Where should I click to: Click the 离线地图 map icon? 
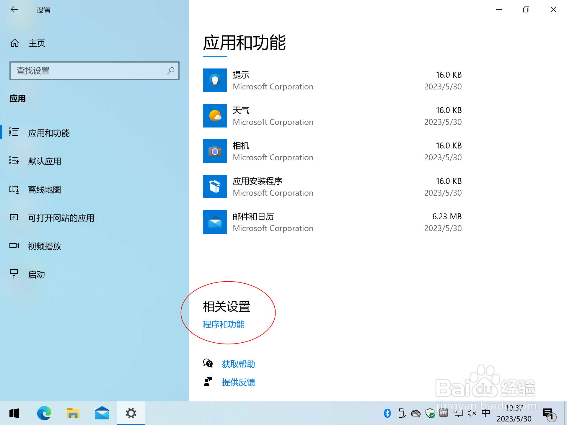[x=14, y=189]
